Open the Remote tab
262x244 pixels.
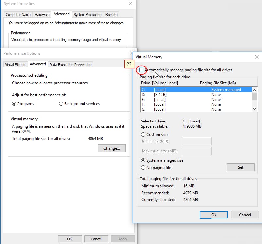pos(111,15)
